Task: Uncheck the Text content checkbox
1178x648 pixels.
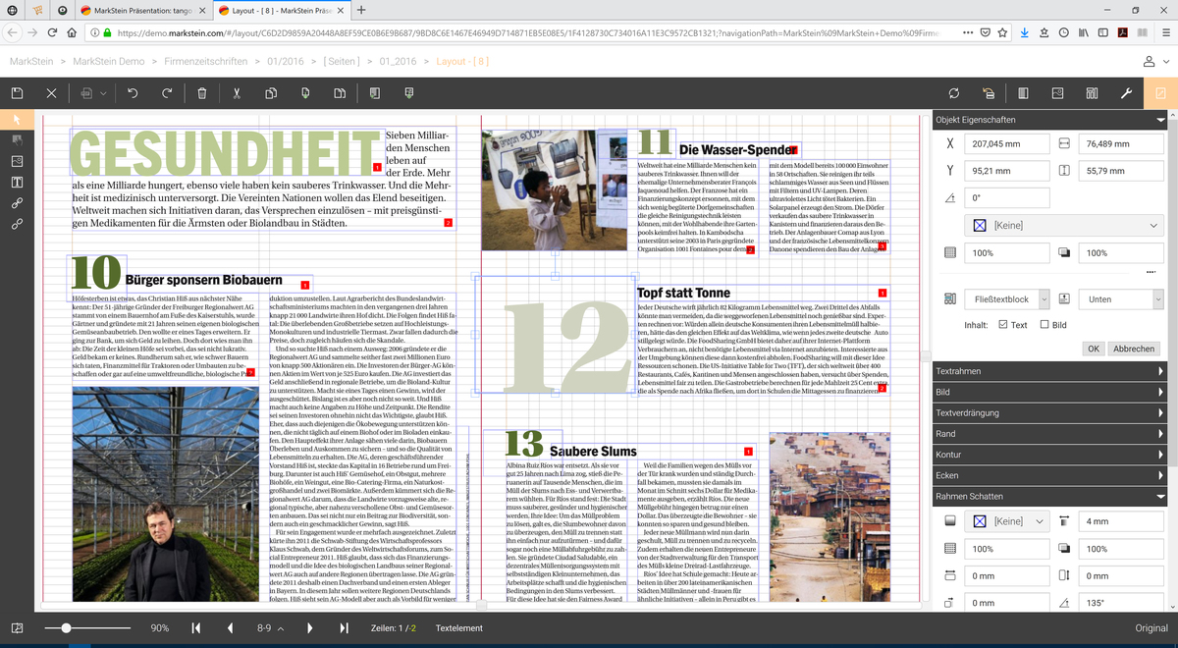Action: [1002, 325]
